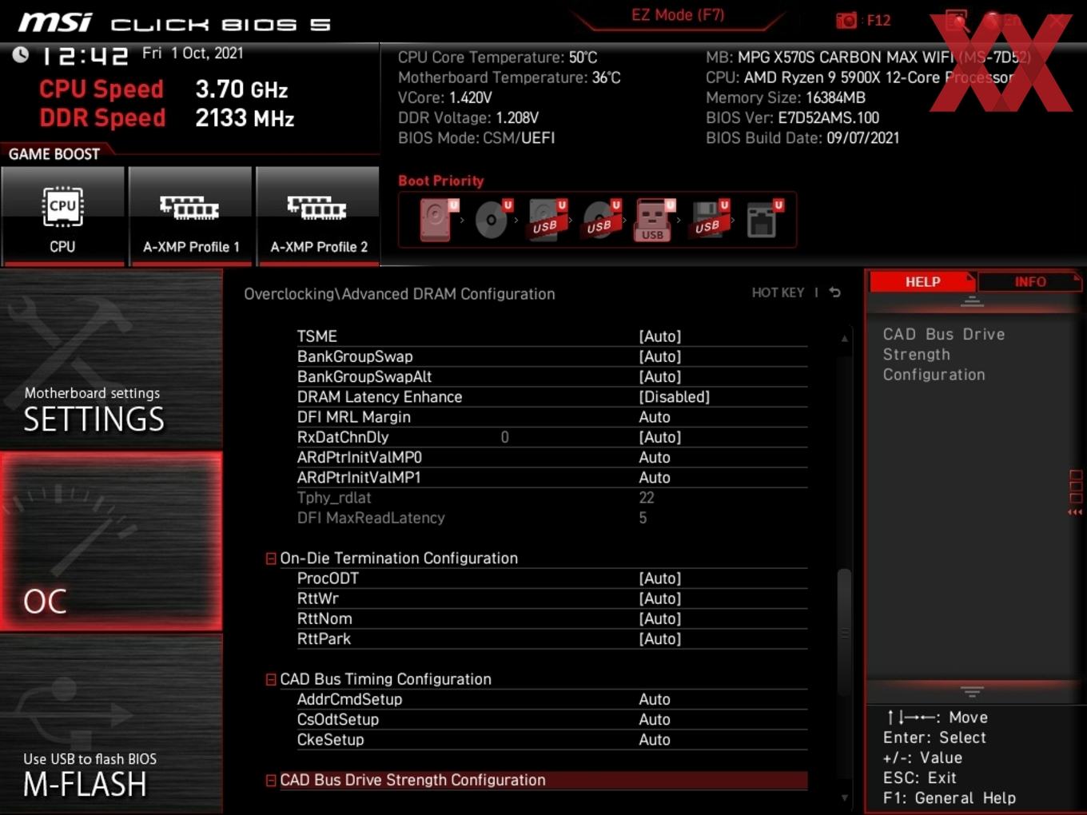Image resolution: width=1087 pixels, height=815 pixels.
Task: Click the DFI MaxReadLatency row
Action: [551, 518]
